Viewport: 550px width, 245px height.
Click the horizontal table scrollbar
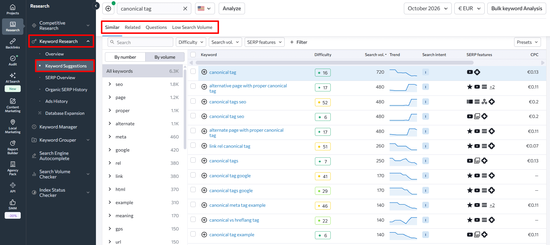coord(334,63)
